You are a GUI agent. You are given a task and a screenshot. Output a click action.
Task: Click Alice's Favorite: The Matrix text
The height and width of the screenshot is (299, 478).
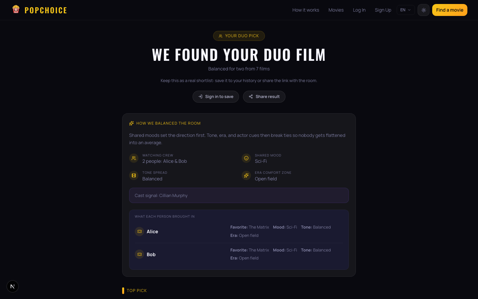pyautogui.click(x=250, y=227)
